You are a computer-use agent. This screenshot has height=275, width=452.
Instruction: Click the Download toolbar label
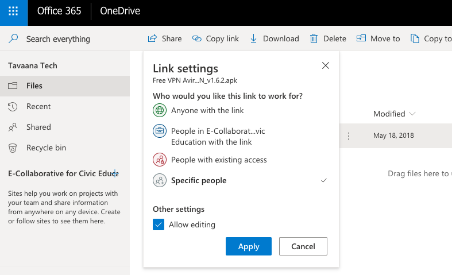pyautogui.click(x=281, y=38)
